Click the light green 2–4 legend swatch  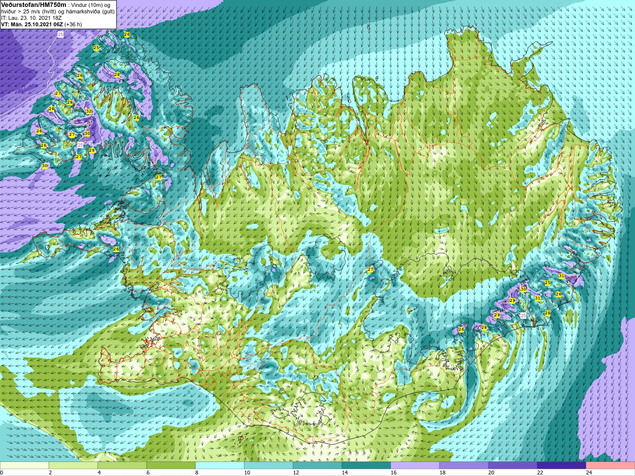pos(73,466)
